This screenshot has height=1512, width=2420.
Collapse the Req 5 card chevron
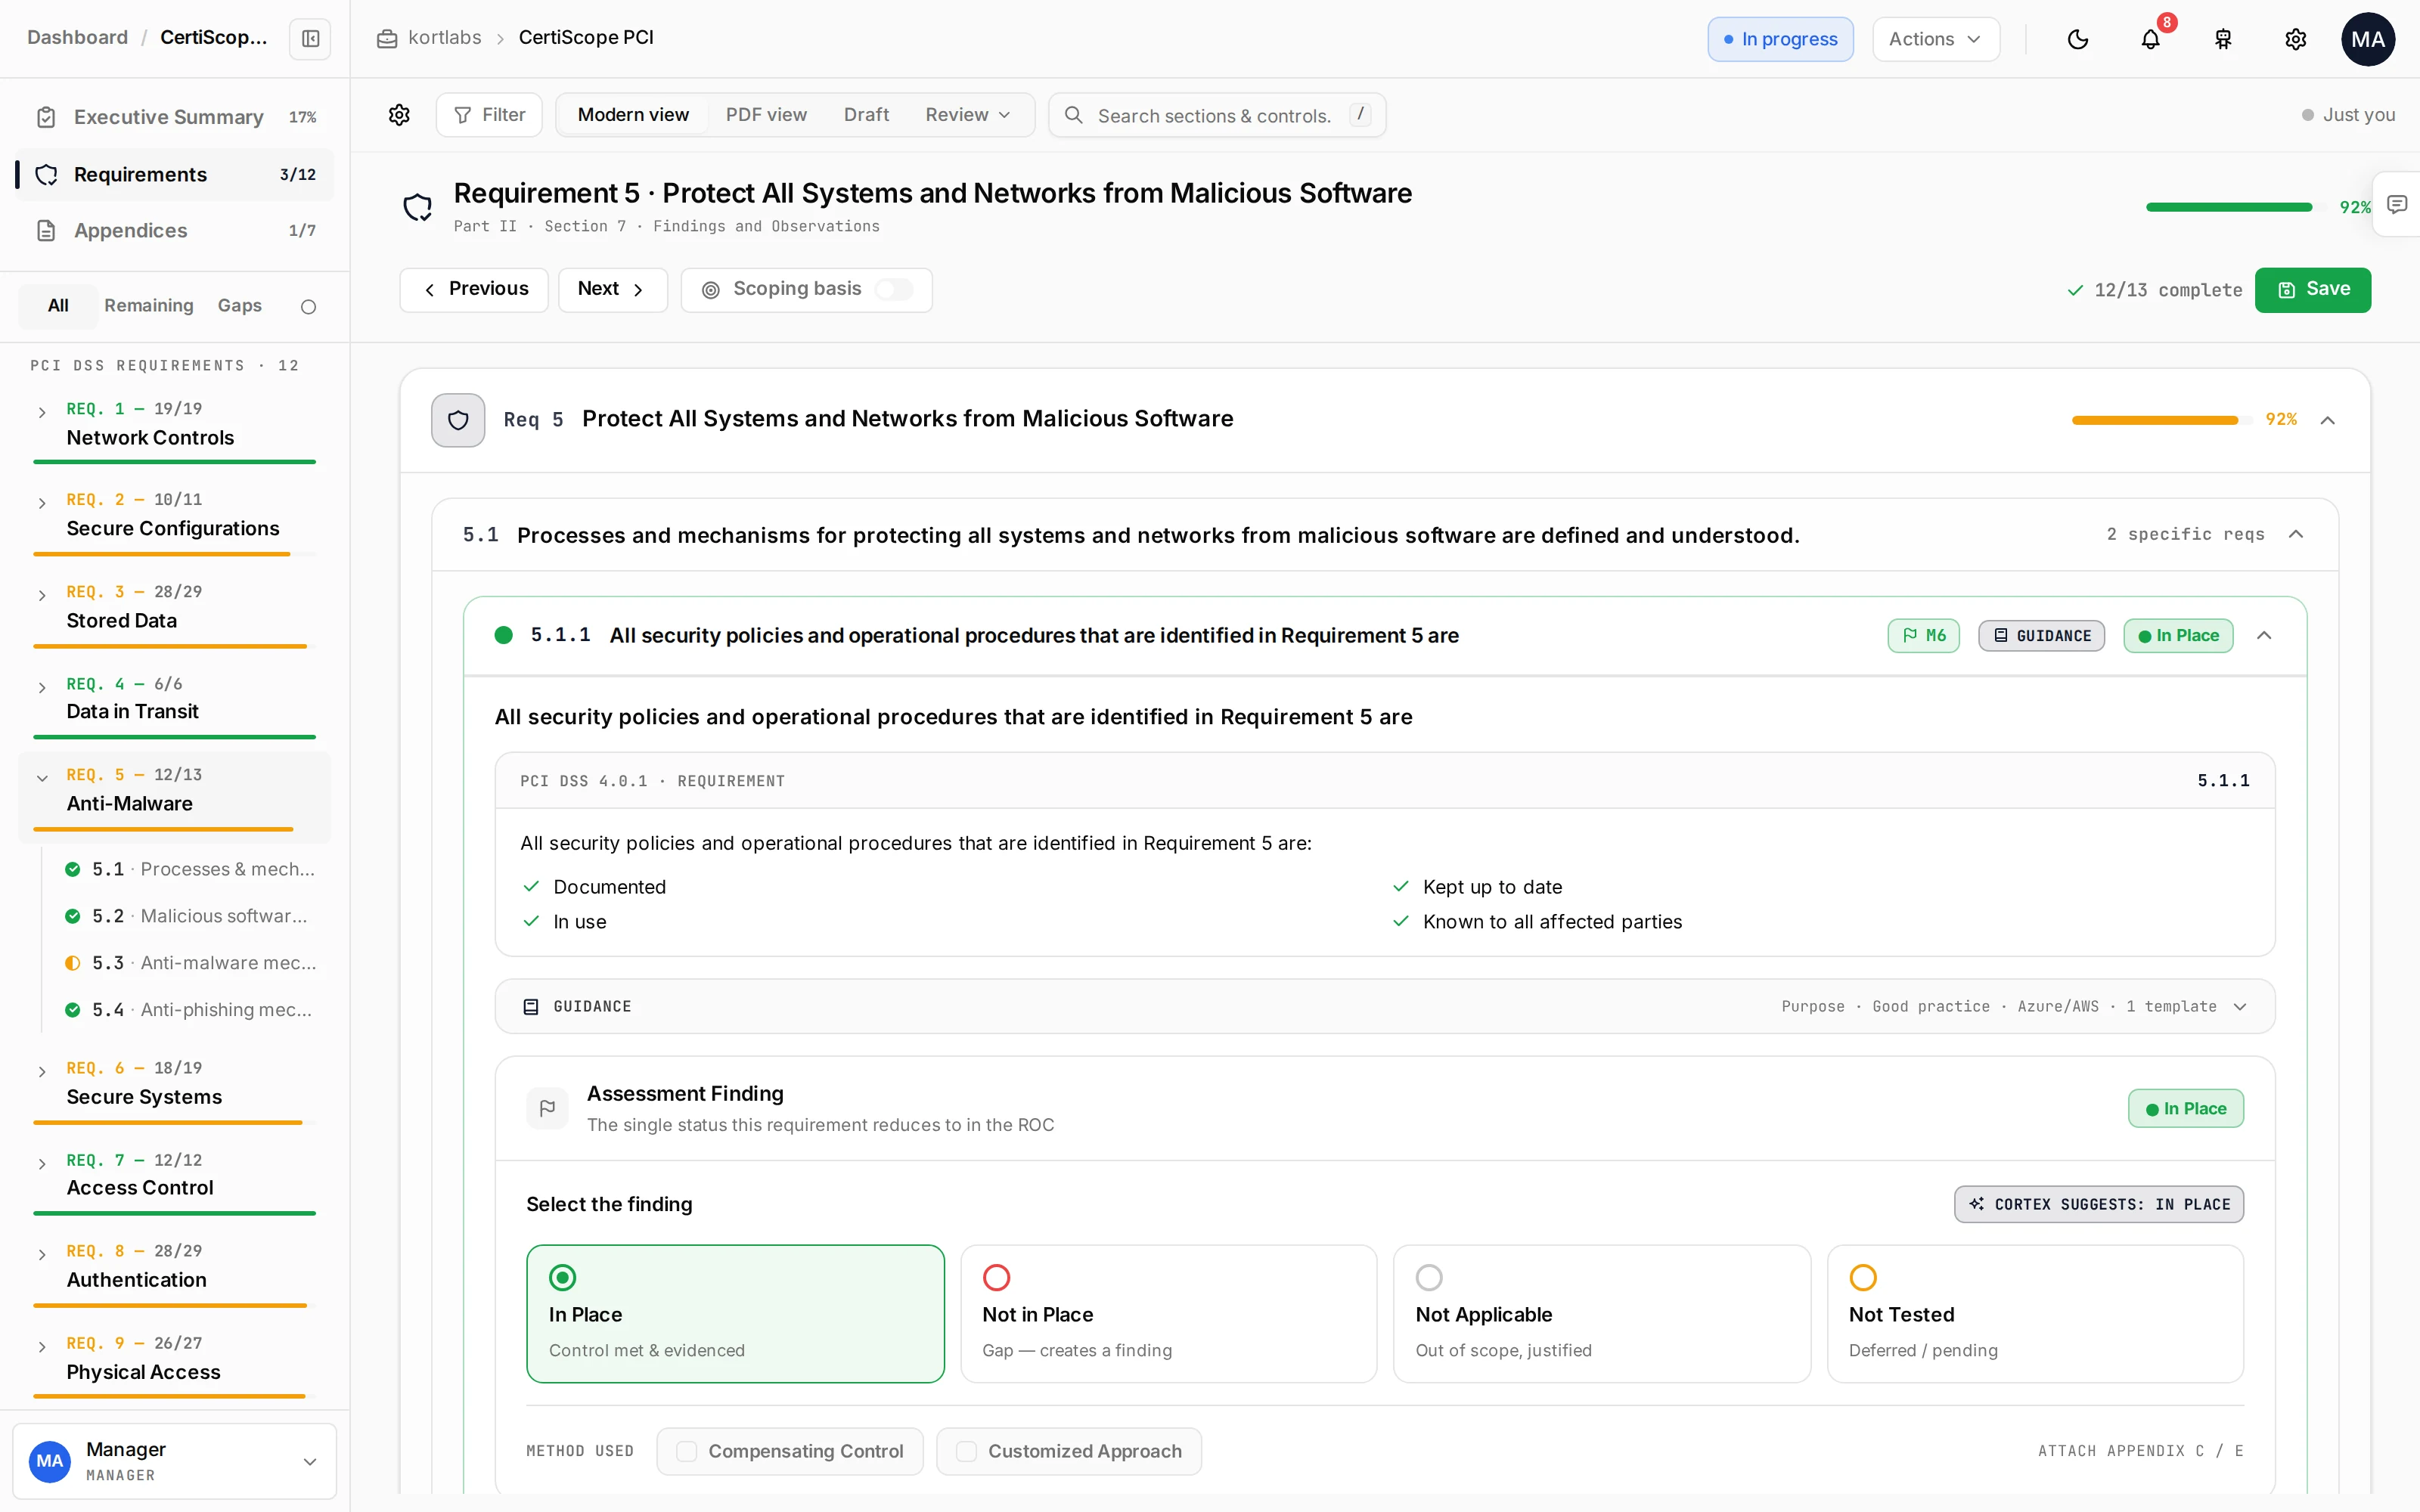click(2327, 420)
